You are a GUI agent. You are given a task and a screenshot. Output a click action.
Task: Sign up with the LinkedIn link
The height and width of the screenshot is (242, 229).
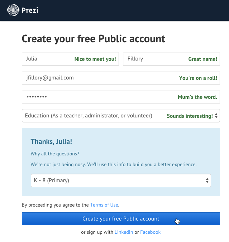pos(124,232)
